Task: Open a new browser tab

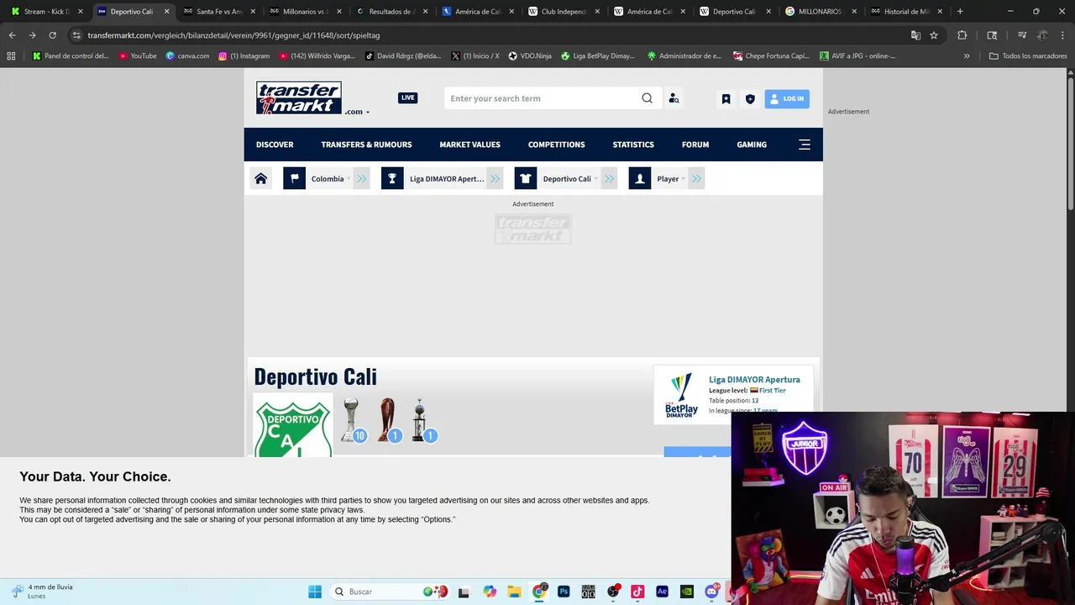Action: pos(960,12)
